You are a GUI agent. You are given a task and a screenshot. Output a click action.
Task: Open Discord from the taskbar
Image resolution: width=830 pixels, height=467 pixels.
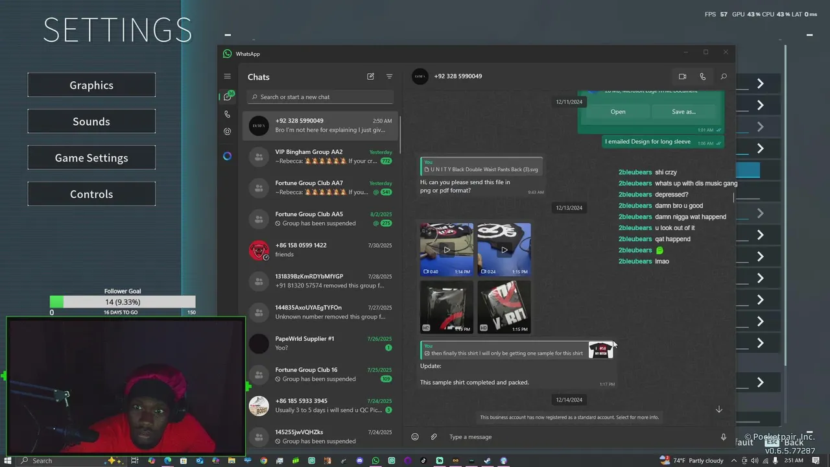(x=359, y=461)
